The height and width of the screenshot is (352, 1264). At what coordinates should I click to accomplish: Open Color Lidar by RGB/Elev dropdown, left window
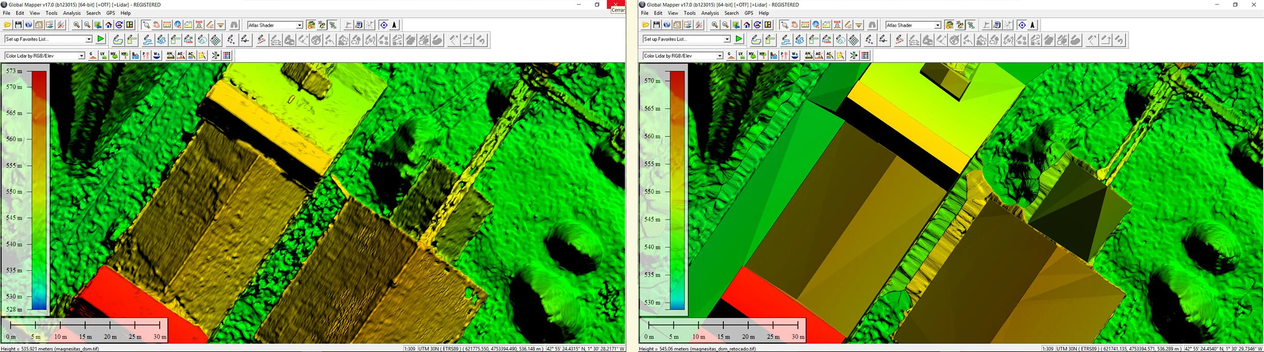tap(44, 55)
